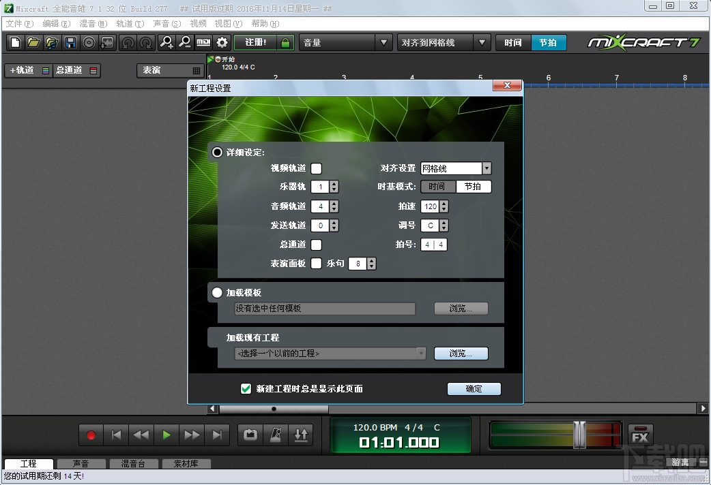711x485 pixels.
Task: Open the 对齐到网格线 toolbar dropdown
Action: (x=482, y=42)
